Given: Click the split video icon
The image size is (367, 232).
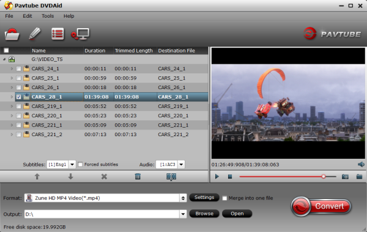Looking at the screenshot, I should tap(171, 176).
